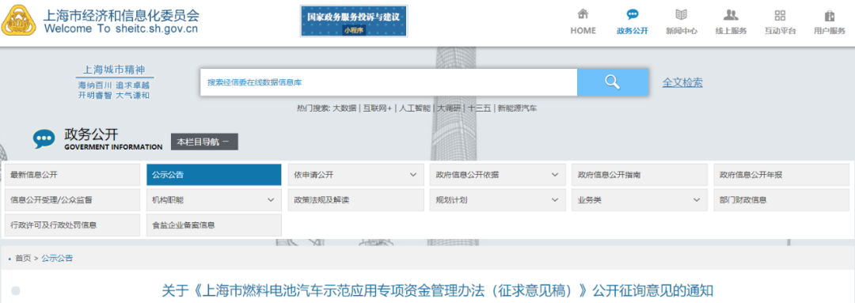Image resolution: width=855 pixels, height=303 pixels.
Task: Click the article title about 燃料电池汽车示范应用
Action: [437, 290]
